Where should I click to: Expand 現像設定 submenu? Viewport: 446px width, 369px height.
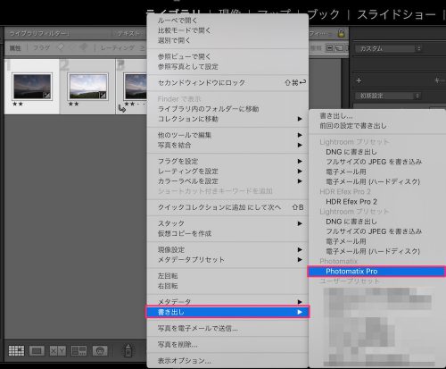[x=227, y=250]
